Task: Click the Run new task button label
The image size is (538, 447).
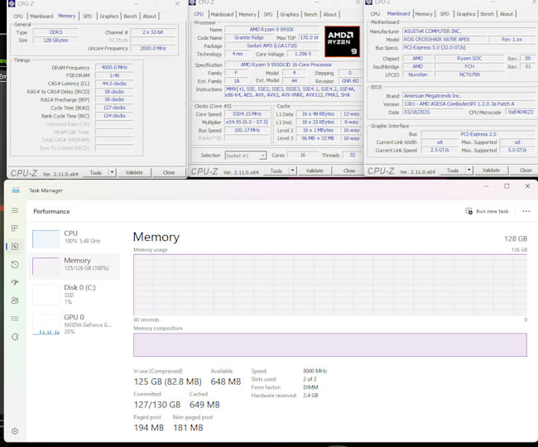Action: pyautogui.click(x=492, y=211)
